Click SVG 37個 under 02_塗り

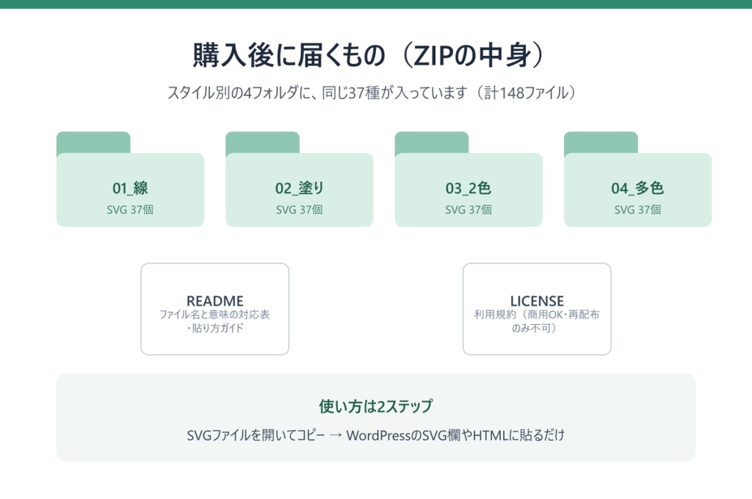tap(300, 209)
